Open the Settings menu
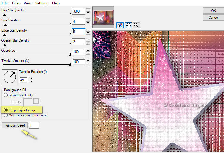The width and height of the screenshot is (224, 153). click(x=41, y=3)
